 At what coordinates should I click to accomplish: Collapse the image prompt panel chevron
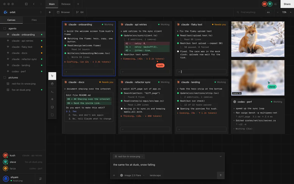click(220, 156)
